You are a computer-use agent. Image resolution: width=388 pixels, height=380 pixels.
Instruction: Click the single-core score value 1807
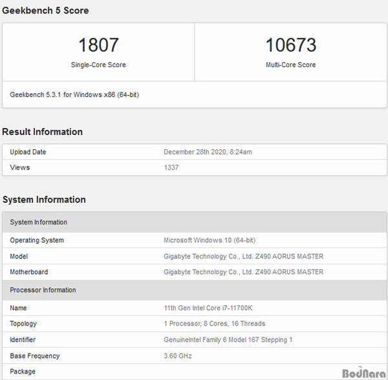98,45
